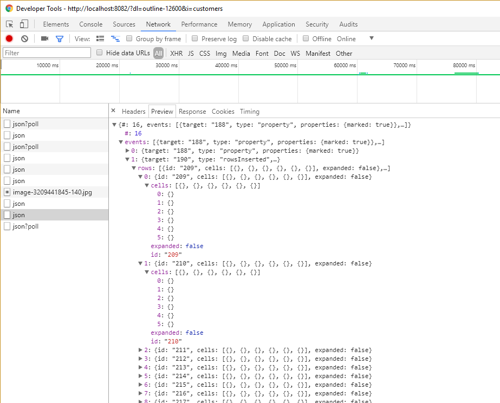Open the Sources tab
The width and height of the screenshot is (500, 403).
[124, 24]
